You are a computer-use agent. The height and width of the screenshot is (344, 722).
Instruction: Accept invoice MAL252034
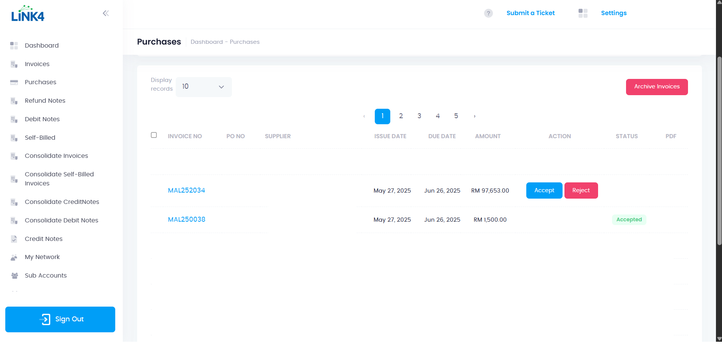pos(544,191)
